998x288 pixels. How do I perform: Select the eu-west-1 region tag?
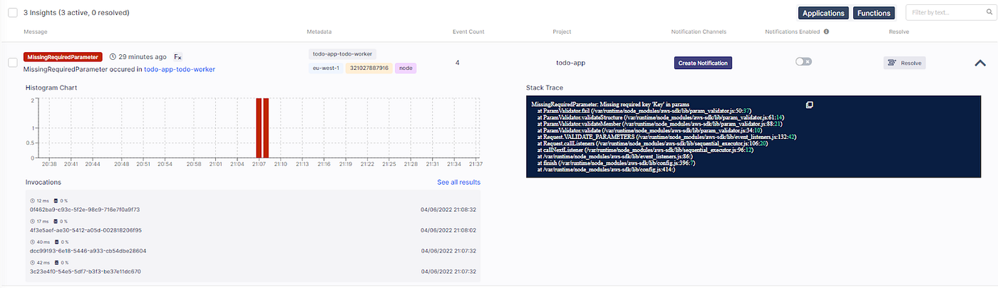326,68
